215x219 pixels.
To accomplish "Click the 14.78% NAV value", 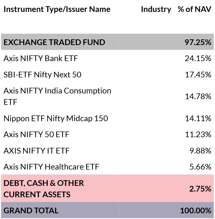I will tap(198, 96).
